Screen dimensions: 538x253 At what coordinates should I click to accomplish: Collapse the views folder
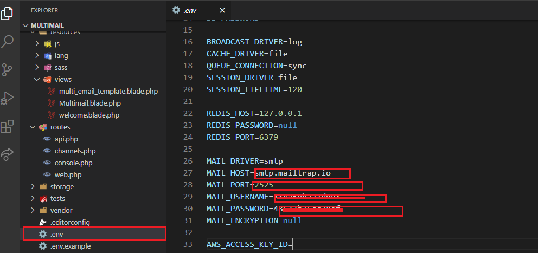pos(37,79)
